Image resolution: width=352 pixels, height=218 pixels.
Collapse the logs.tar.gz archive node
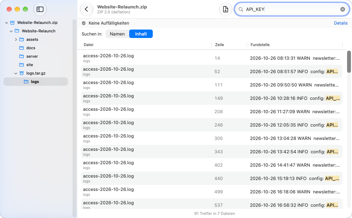click(16, 73)
